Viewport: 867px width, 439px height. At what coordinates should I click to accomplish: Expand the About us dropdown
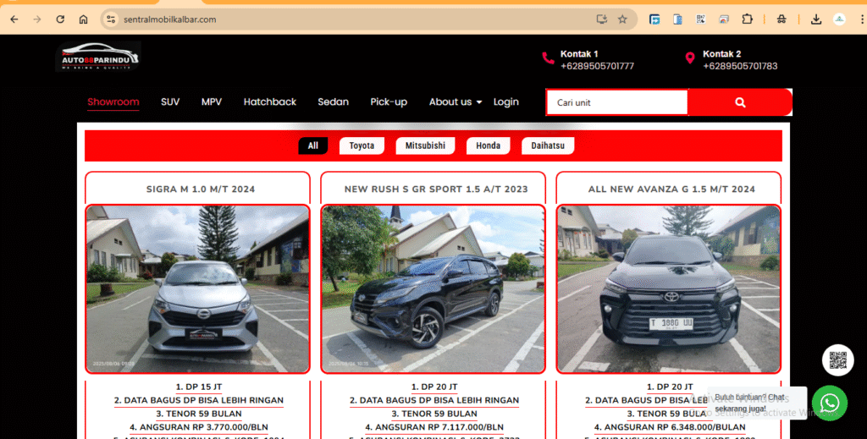coord(455,102)
